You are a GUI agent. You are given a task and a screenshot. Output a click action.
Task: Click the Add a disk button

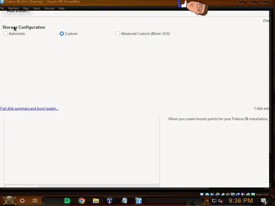click(18, 12)
